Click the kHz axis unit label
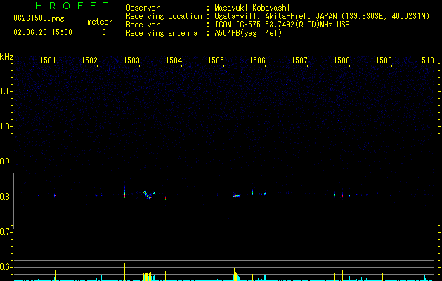The image size is (442, 281). [x=6, y=57]
